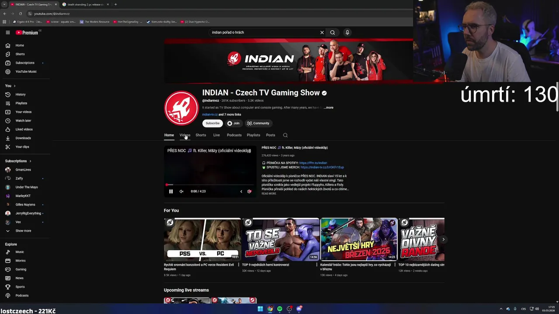Unmute the featured video player
This screenshot has height=314, width=559.
click(181, 191)
